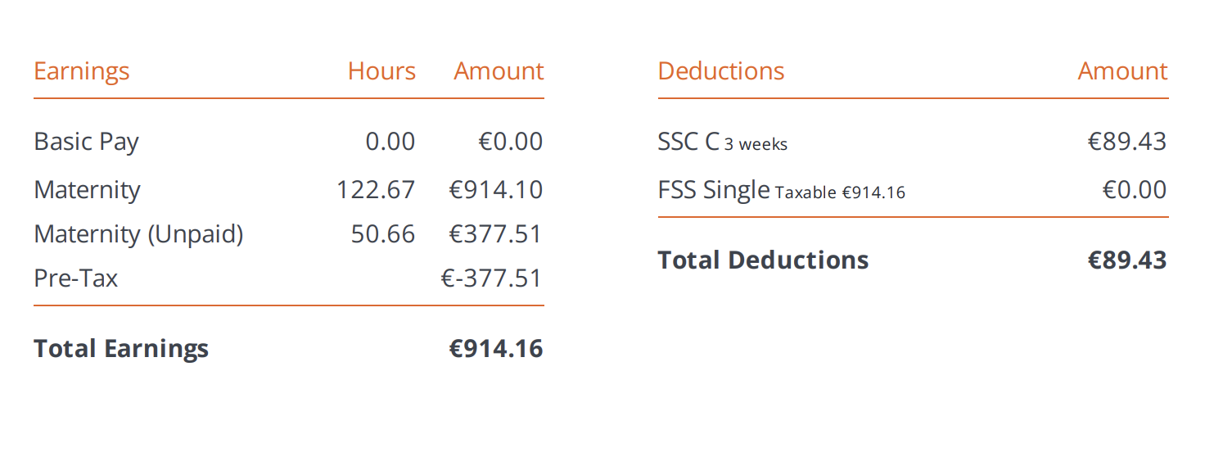Image resolution: width=1223 pixels, height=475 pixels.
Task: Select the Basic Pay row label
Action: click(x=86, y=142)
